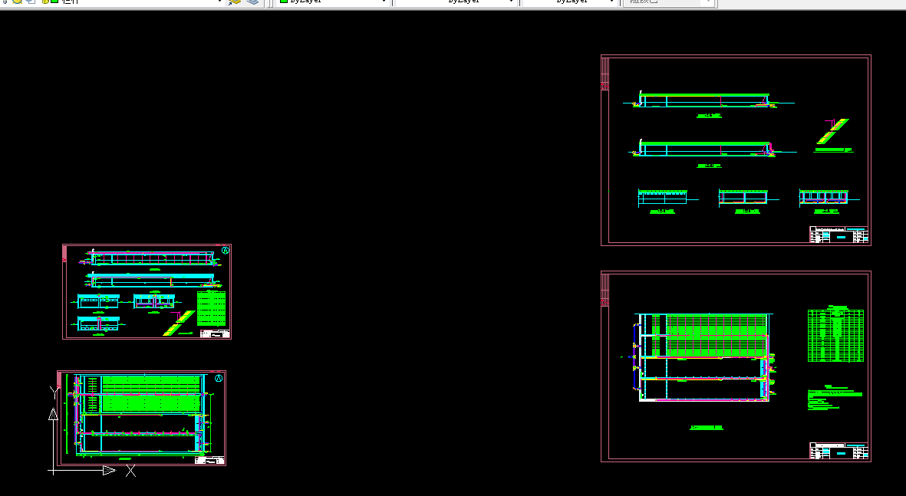Screen dimensions: 906x496
Task: Select the lowest small cross-section in top-left sheet
Action: click(x=99, y=324)
